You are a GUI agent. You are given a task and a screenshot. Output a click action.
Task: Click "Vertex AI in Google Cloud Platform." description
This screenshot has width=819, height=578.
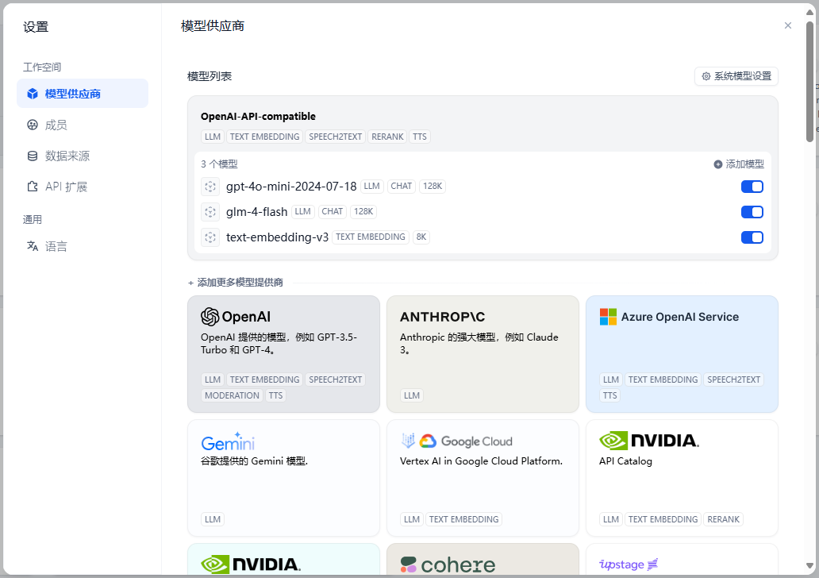point(481,461)
